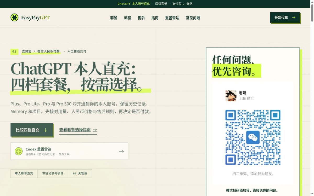314x196 pixels.
Task: Click the 扫二维码，添加我为朋友 caption
Action: tap(253, 174)
